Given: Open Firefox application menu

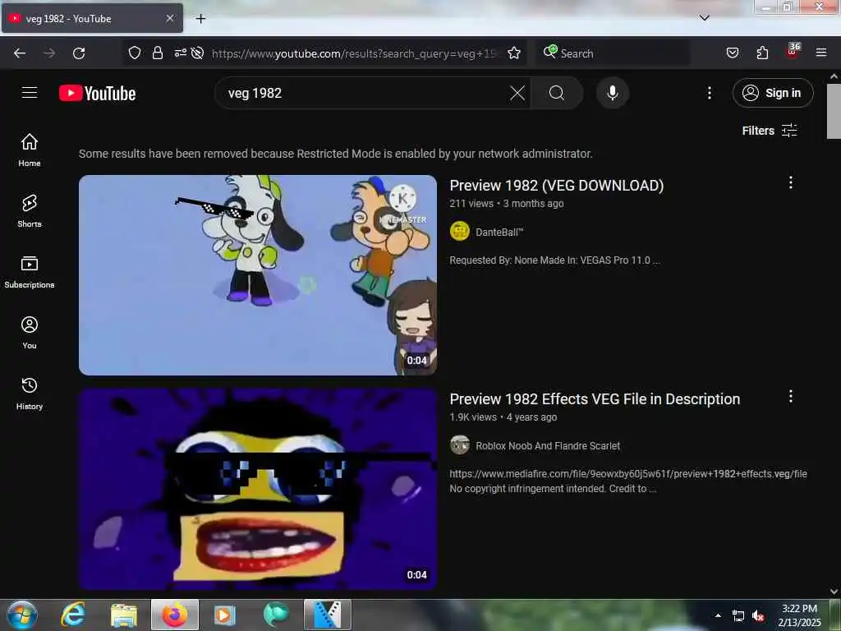Looking at the screenshot, I should (820, 53).
